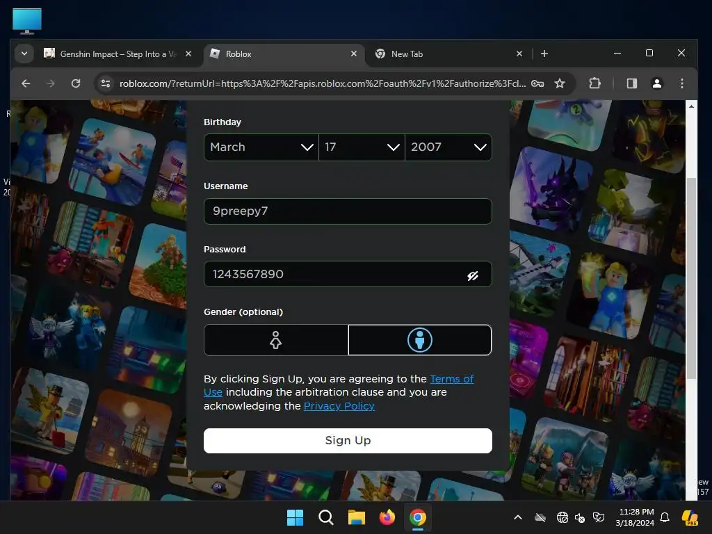Click the Birthday label
712x534 pixels.
[x=222, y=122]
